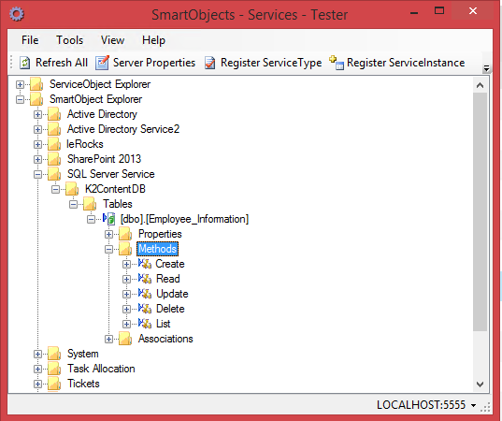Viewport: 502px width, 421px height.
Task: Click the Create method icon
Action: [145, 264]
